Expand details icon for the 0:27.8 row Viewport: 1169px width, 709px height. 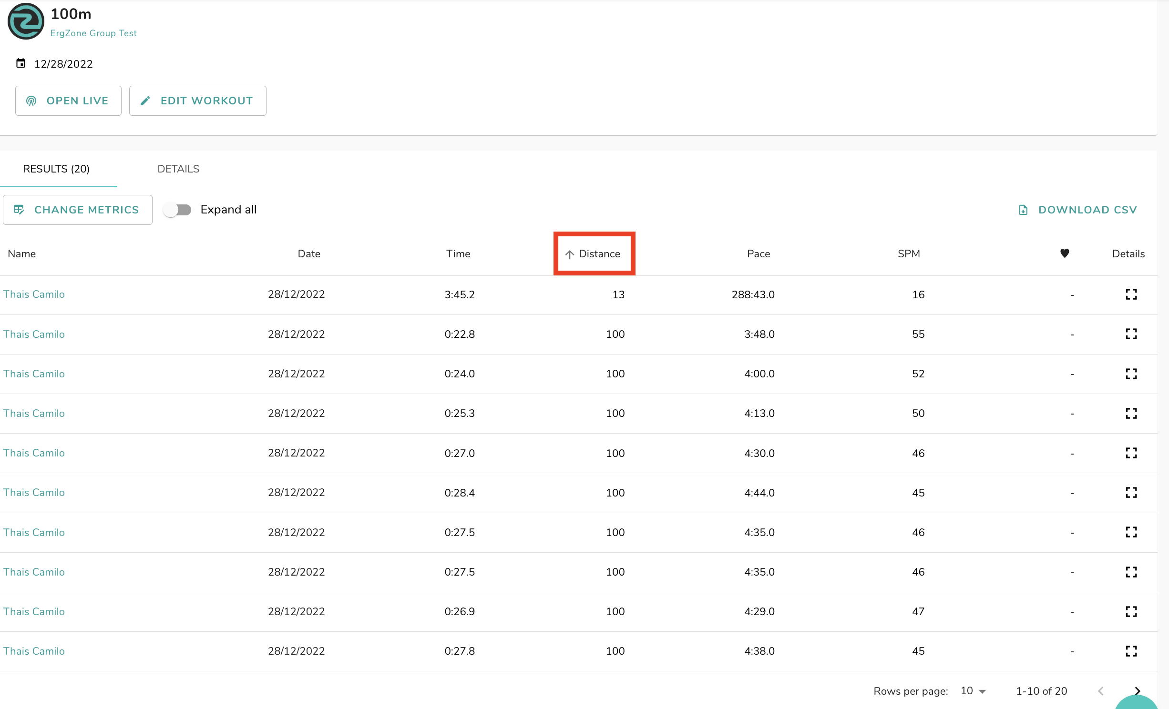[1131, 651]
